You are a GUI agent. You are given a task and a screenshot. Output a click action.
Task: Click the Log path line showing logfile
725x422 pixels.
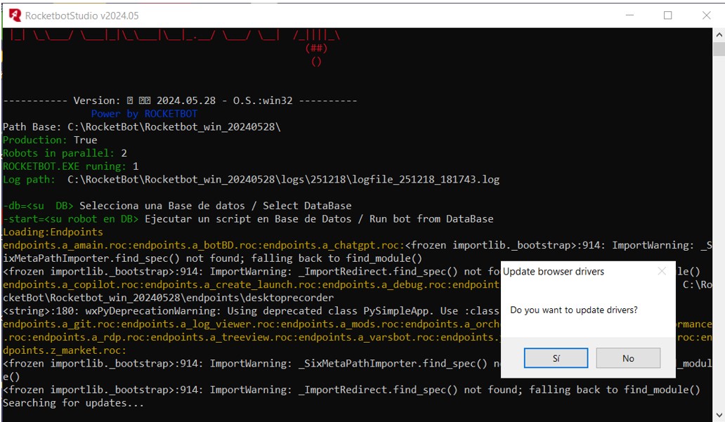251,180
